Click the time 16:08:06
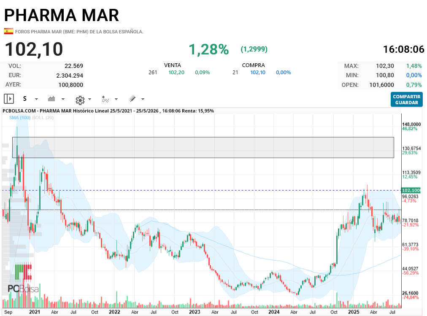The height and width of the screenshot is (316, 427). [x=403, y=49]
